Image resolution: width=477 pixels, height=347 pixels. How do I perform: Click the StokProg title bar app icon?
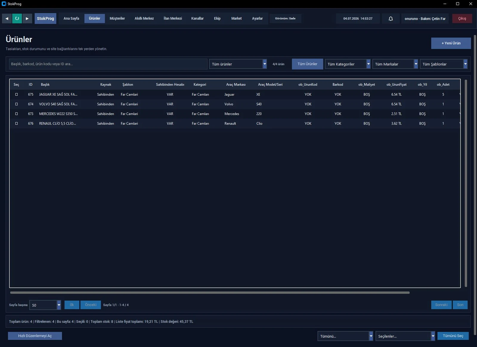4,4
